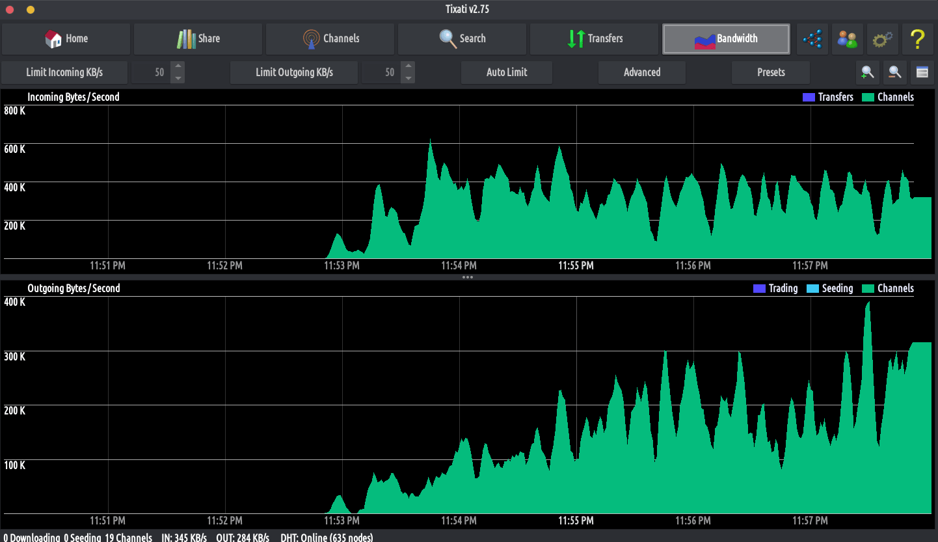Click the green arrows icon on Transfers tab

click(x=576, y=39)
